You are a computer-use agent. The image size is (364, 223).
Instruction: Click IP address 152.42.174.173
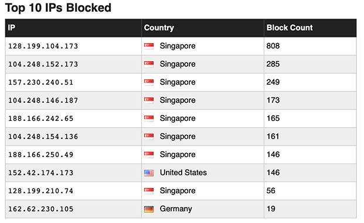(41, 173)
